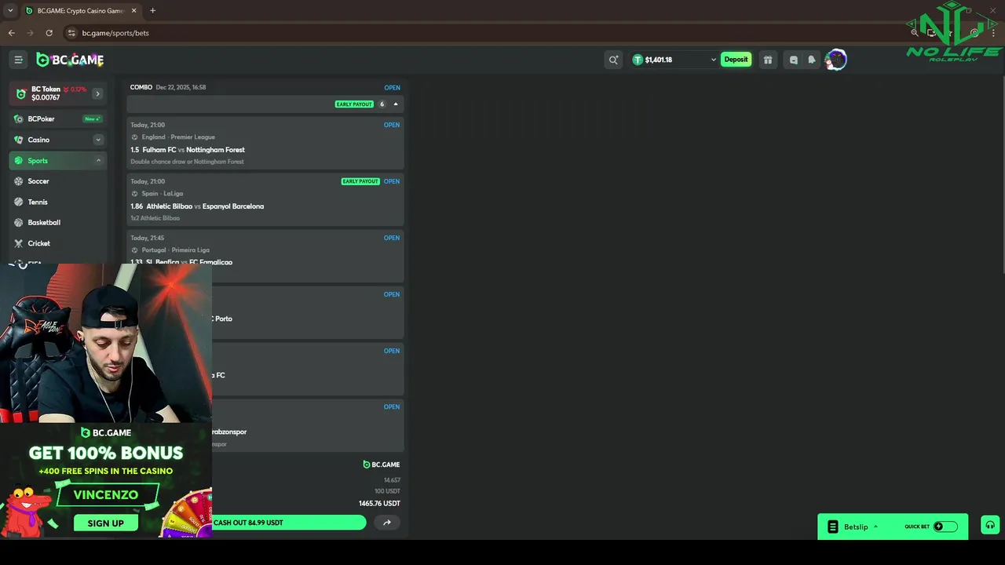Click the Cricket icon in the sidebar

coord(19,243)
